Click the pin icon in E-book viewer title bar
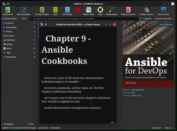This screenshot has width=177, height=131. (46, 24)
